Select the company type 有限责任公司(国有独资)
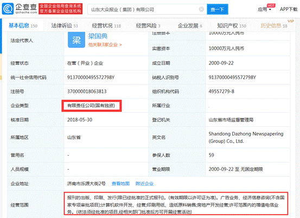This screenshot has width=300, height=218. coord(91,106)
